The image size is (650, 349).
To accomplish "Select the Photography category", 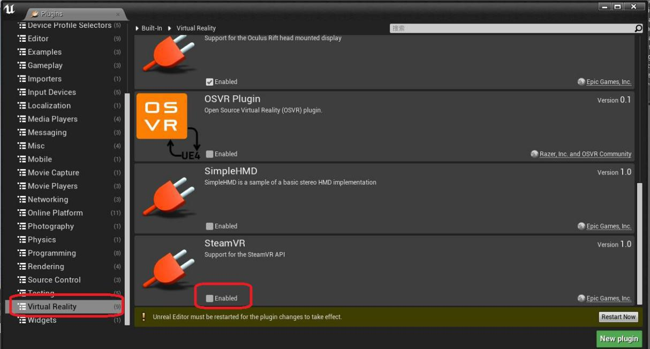I will point(65,226).
